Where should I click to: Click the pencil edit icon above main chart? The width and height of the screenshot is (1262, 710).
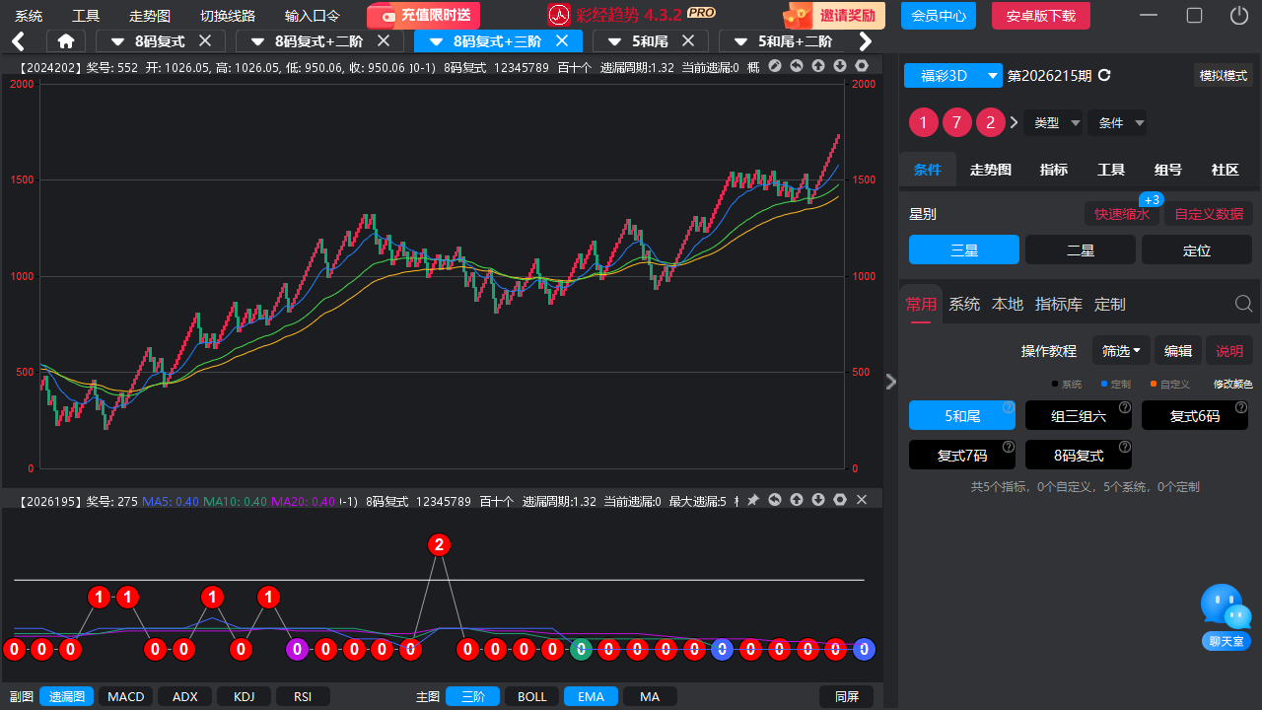point(775,66)
